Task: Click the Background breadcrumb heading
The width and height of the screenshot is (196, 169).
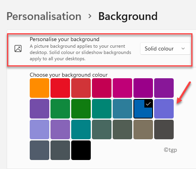Action: tap(128, 16)
